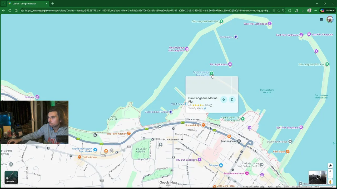The width and height of the screenshot is (337, 189).
Task: Click Dun Laoghaire East Pier marker
Action: (x=327, y=64)
